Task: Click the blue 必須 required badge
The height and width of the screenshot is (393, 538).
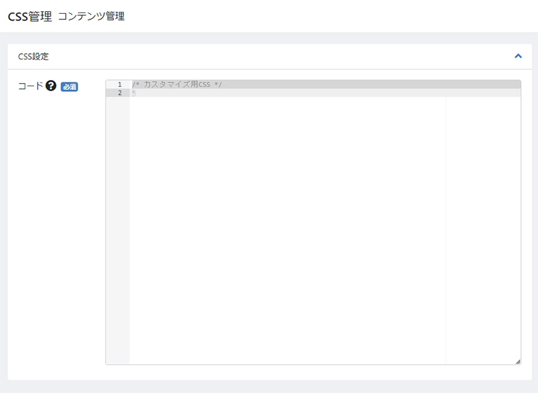Action: point(69,87)
